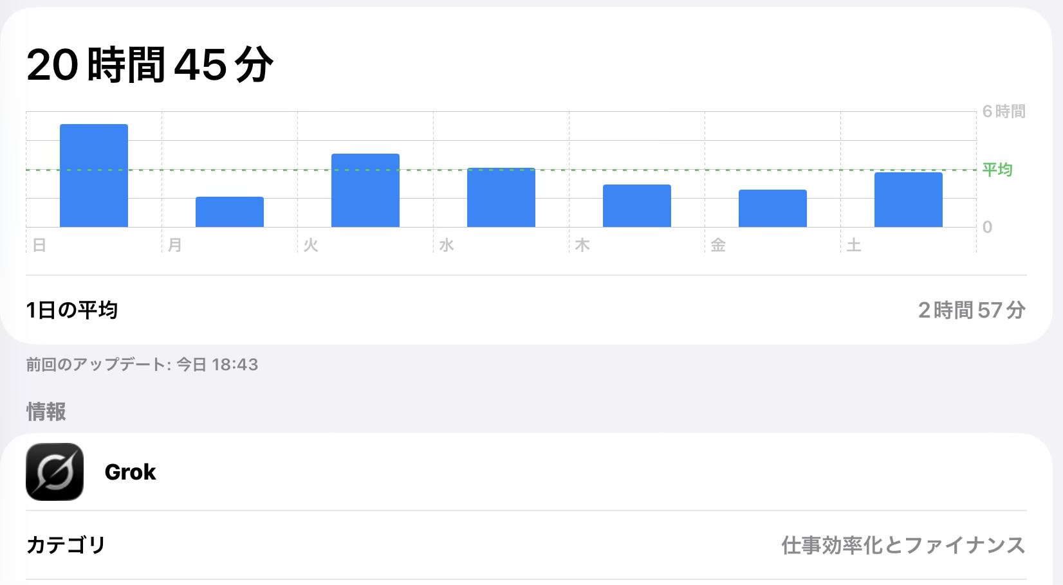Tap the 土 day label
Viewport: 1063px width, 585px height.
(x=854, y=245)
